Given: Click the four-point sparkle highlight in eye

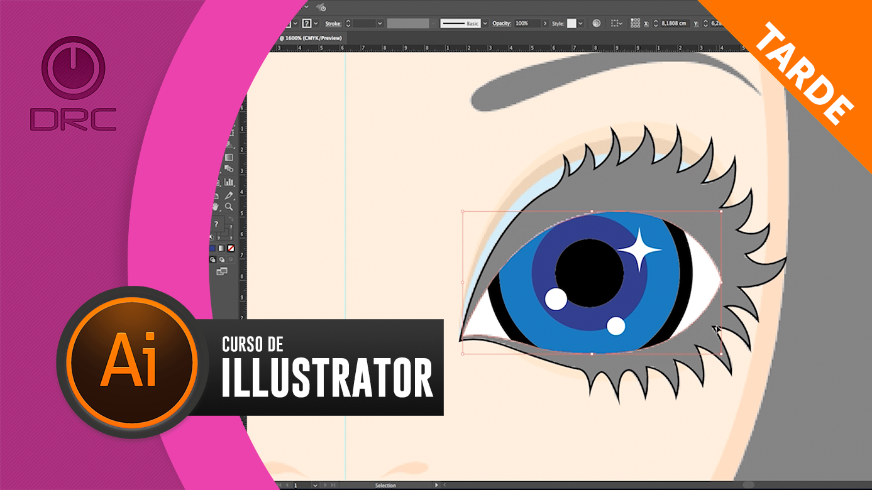Looking at the screenshot, I should 639,249.
